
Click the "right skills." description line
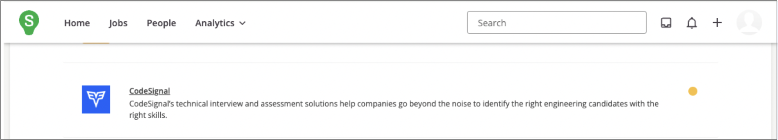click(148, 115)
